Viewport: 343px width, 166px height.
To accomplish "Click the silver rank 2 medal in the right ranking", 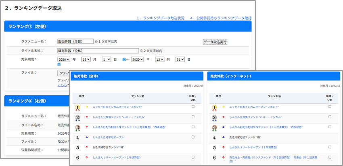I will (x=214, y=117).
